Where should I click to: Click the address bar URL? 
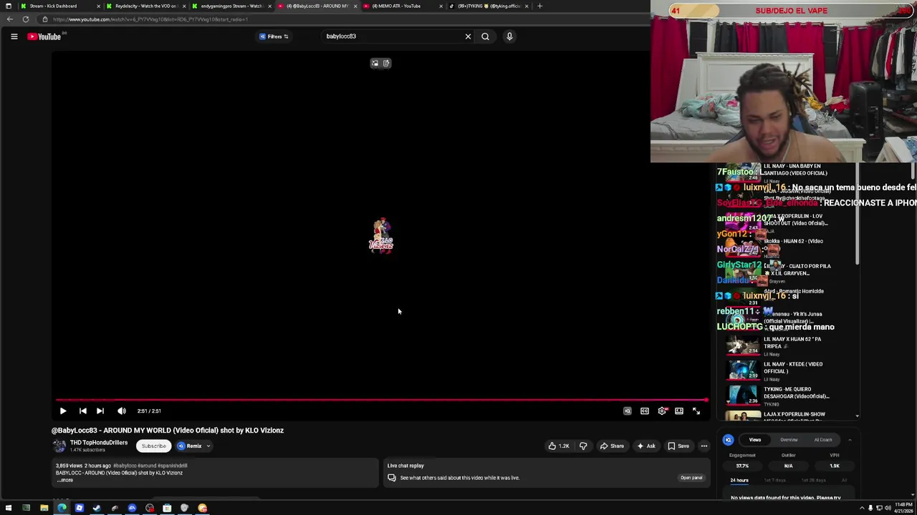[150, 19]
